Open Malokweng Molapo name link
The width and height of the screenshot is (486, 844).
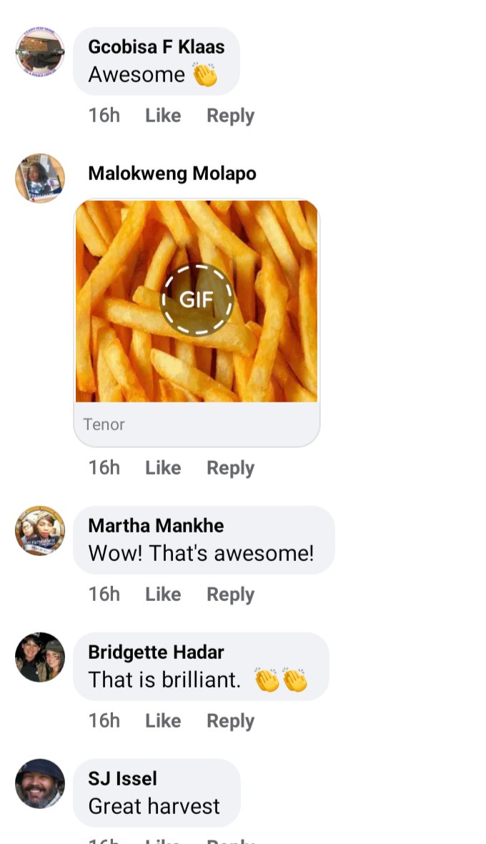click(x=172, y=174)
